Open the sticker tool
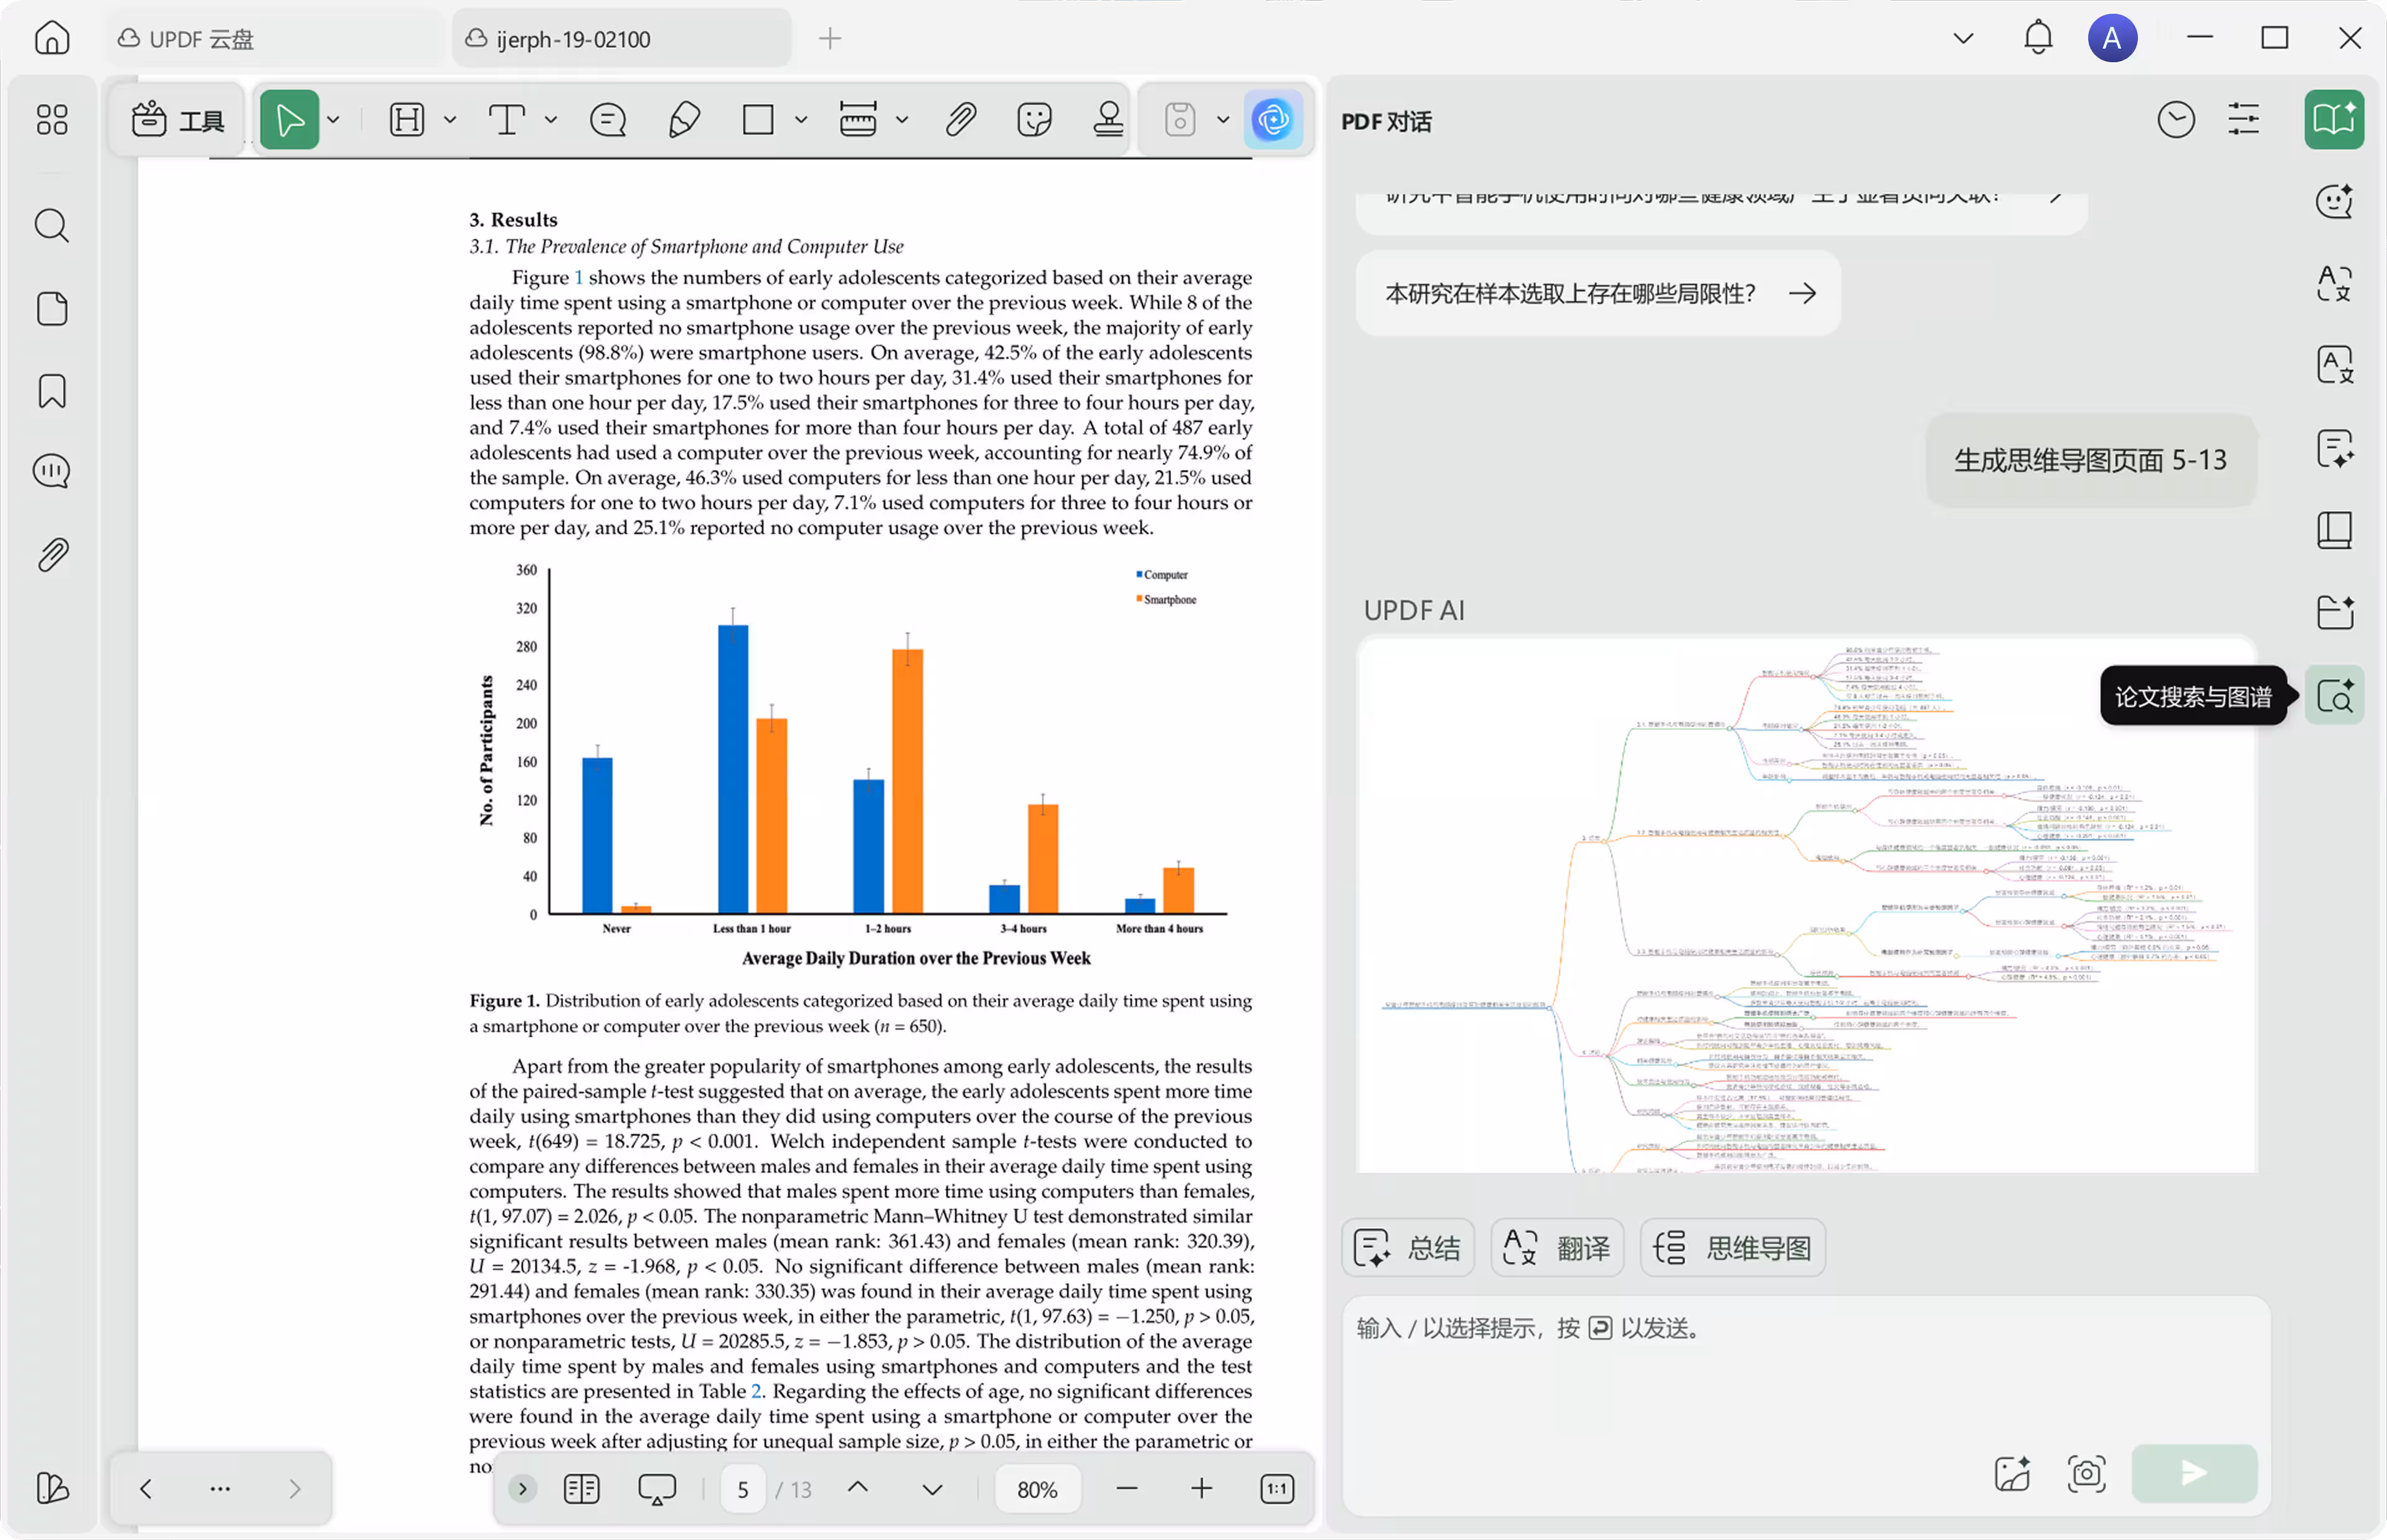 [1034, 120]
